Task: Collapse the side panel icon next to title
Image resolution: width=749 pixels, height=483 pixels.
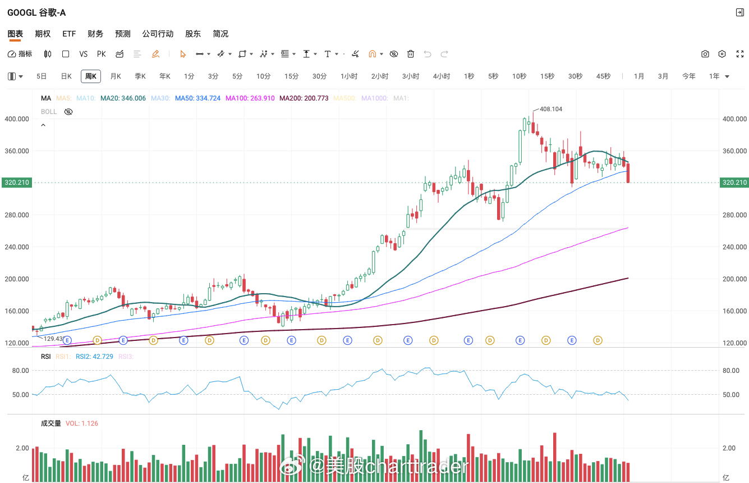Action: tap(739, 12)
